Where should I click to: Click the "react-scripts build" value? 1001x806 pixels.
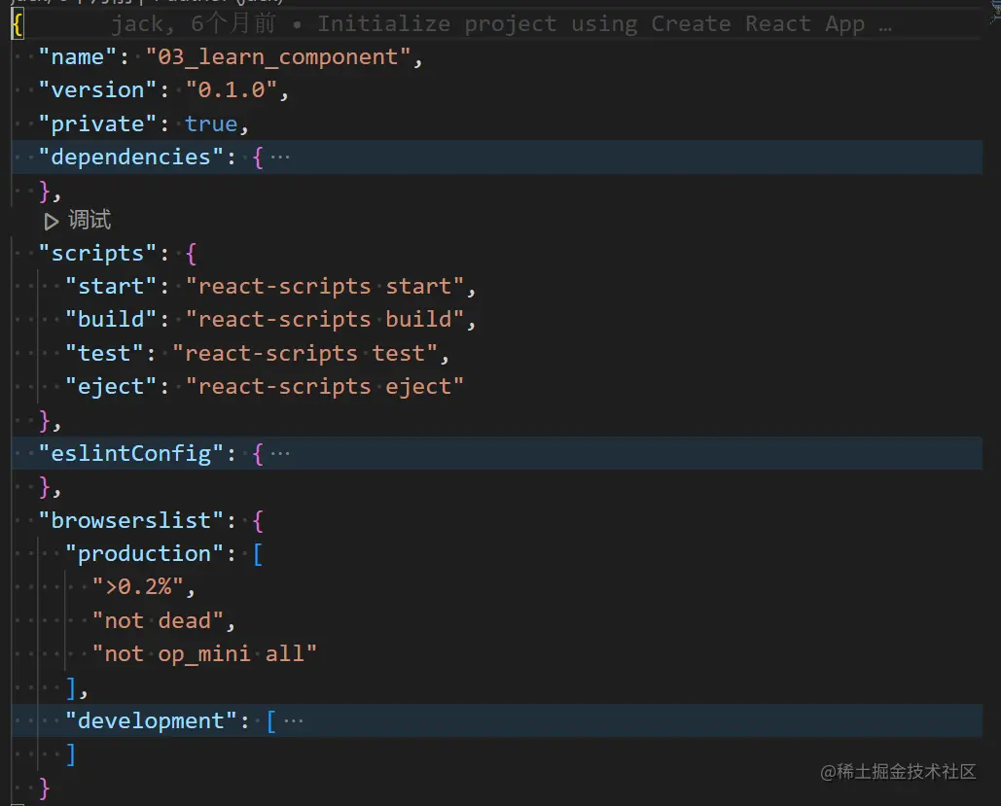coord(325,319)
